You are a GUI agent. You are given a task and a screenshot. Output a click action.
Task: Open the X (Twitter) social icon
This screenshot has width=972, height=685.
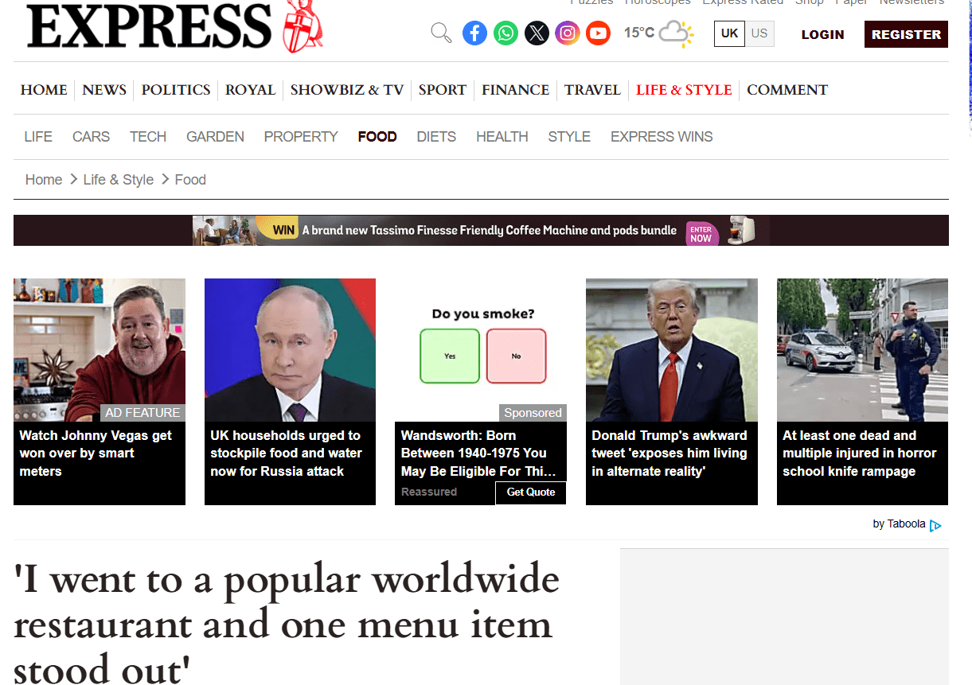tap(537, 33)
